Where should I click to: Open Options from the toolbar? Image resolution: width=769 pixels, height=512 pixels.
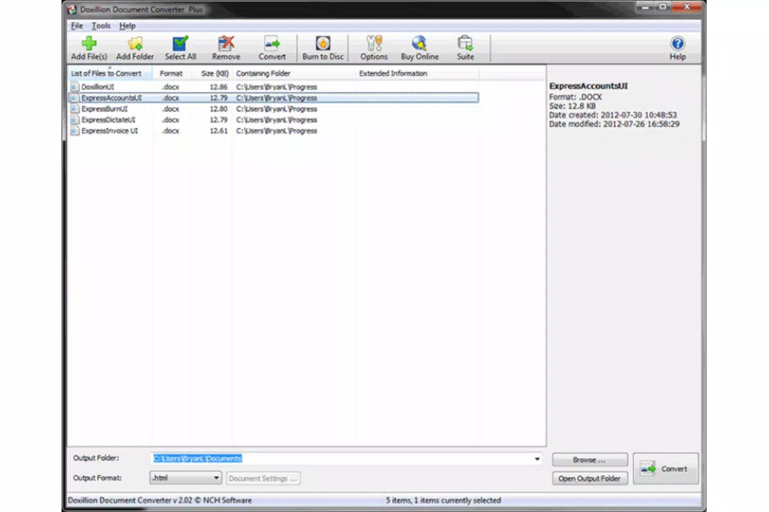374,48
